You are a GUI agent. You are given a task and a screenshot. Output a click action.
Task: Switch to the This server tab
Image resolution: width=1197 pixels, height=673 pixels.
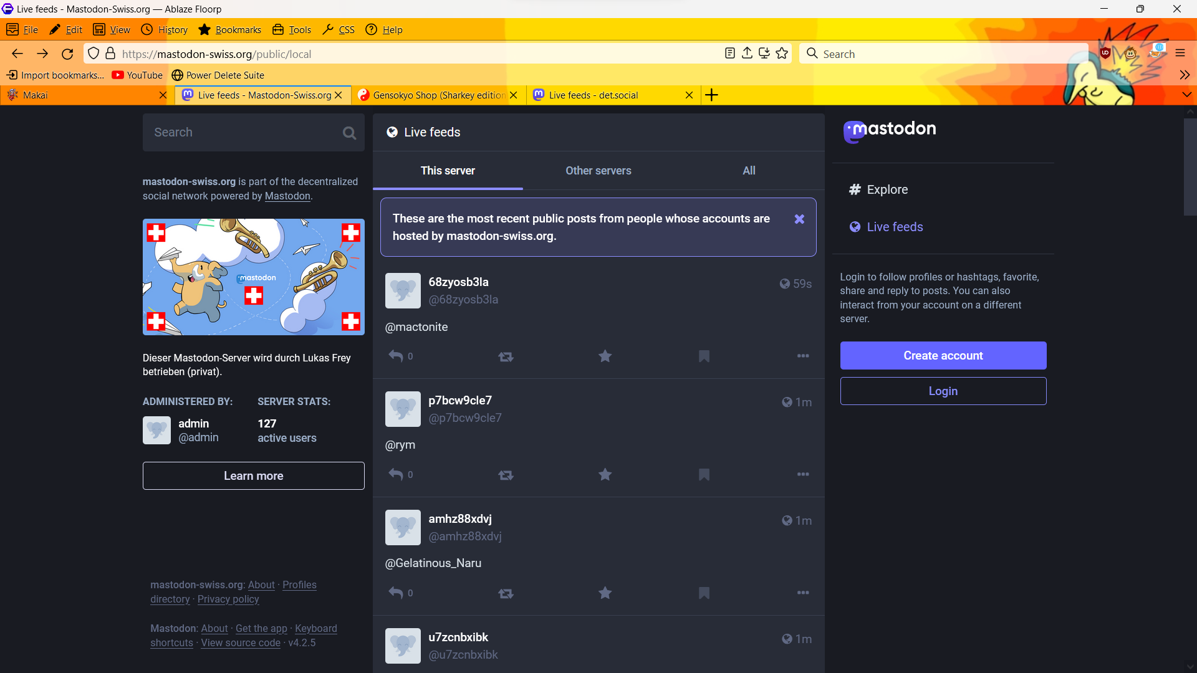[448, 171]
